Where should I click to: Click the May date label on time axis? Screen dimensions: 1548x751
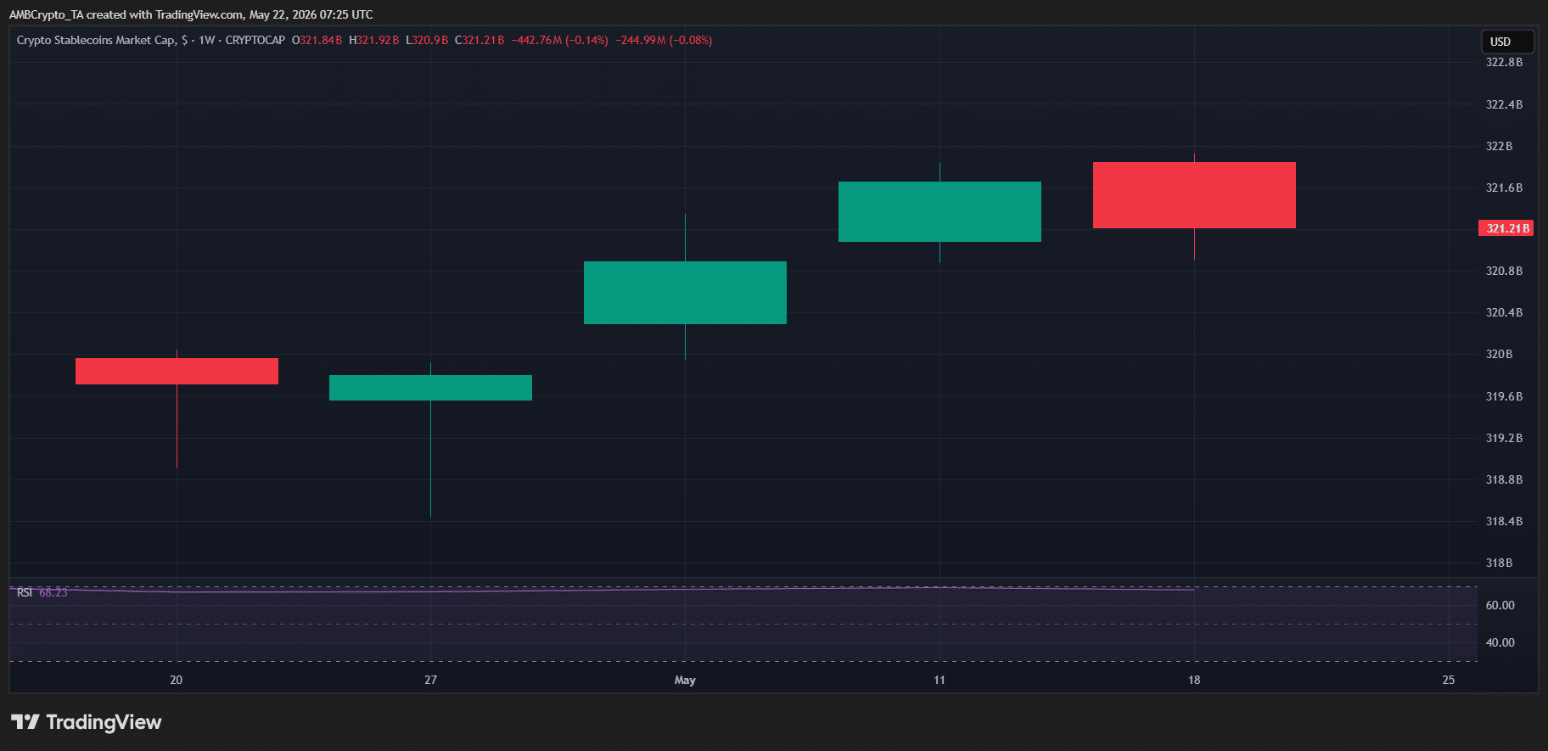point(685,680)
